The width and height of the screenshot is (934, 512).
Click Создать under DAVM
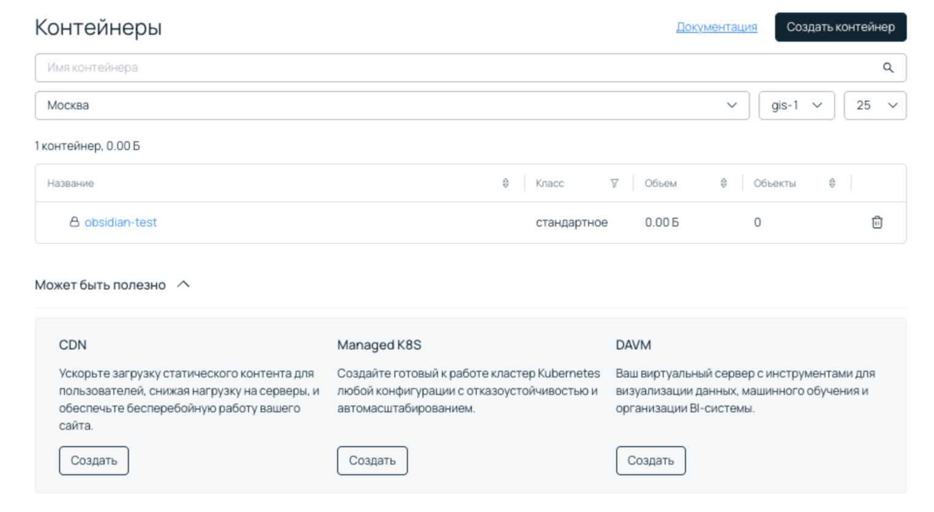point(650,460)
